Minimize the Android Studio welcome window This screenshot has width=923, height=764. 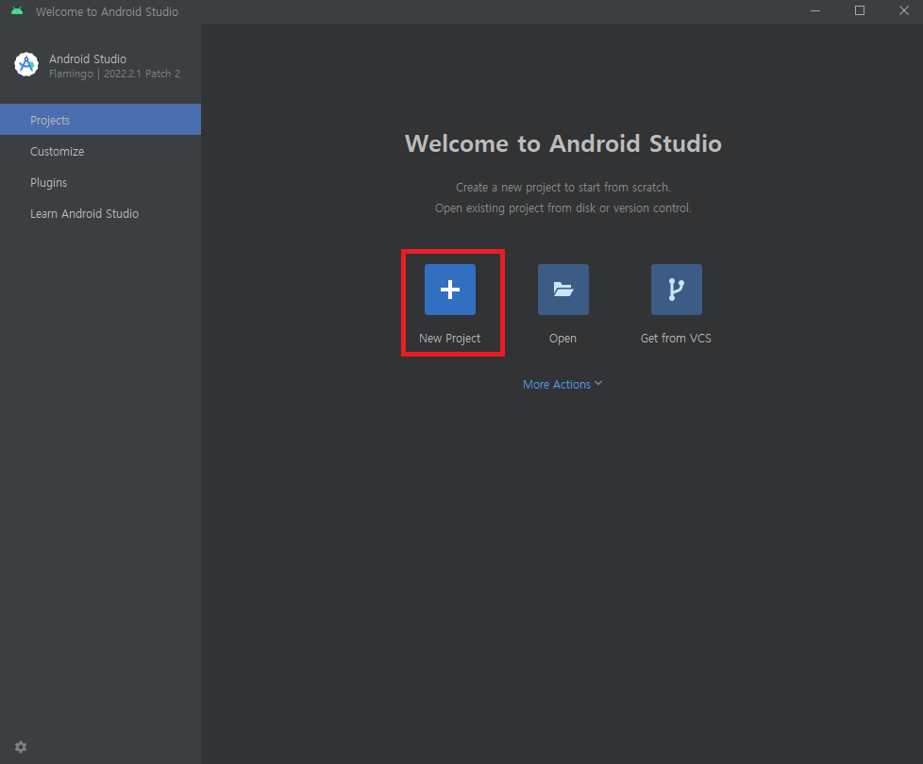point(815,11)
